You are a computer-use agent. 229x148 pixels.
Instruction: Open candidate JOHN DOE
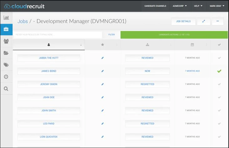(x=49, y=97)
